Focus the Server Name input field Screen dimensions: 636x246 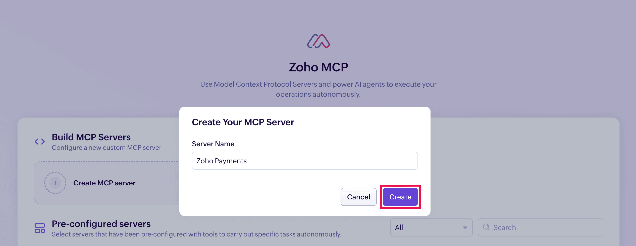click(x=305, y=161)
